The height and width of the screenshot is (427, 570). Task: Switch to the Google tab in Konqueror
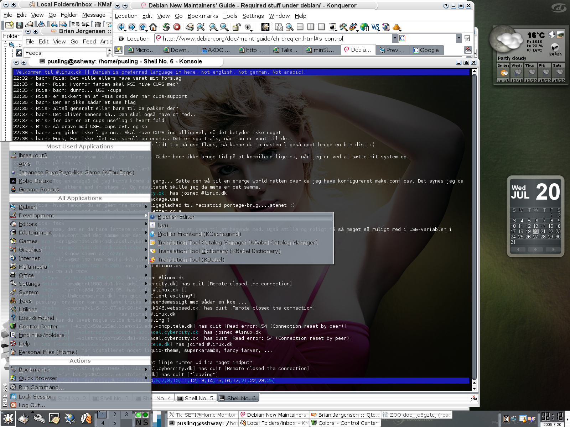pos(426,50)
